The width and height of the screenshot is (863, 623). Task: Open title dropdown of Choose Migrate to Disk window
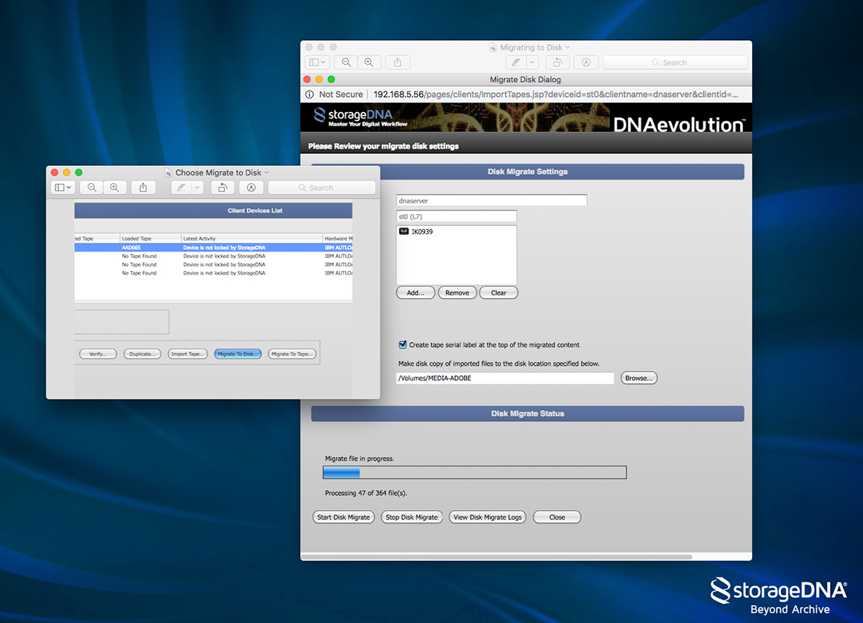[x=267, y=172]
